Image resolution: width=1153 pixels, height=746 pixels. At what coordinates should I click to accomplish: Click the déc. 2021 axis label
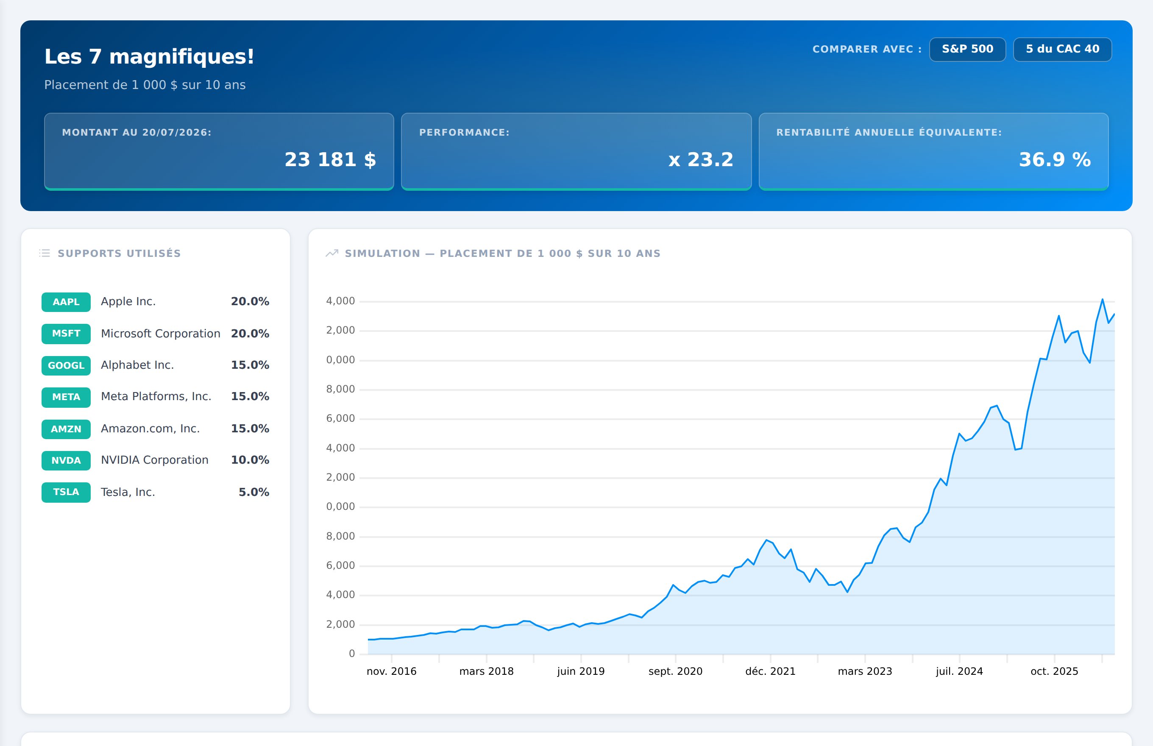pos(770,671)
